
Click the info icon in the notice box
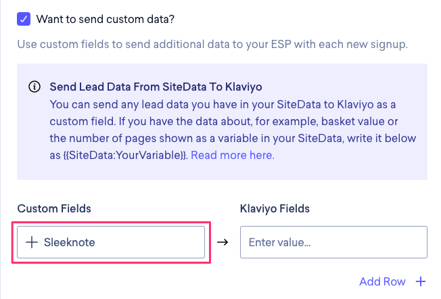tap(34, 87)
